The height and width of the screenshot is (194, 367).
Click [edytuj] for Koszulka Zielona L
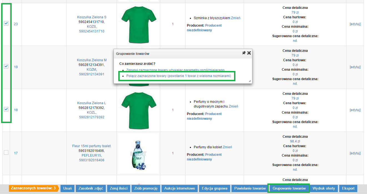[x=355, y=110]
